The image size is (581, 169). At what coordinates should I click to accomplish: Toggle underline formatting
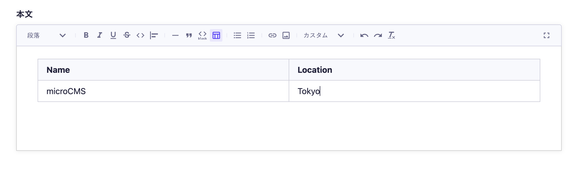tap(113, 35)
